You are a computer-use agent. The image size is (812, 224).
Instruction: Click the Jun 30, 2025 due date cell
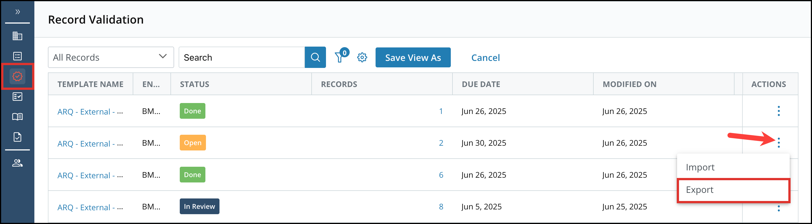[x=483, y=143]
